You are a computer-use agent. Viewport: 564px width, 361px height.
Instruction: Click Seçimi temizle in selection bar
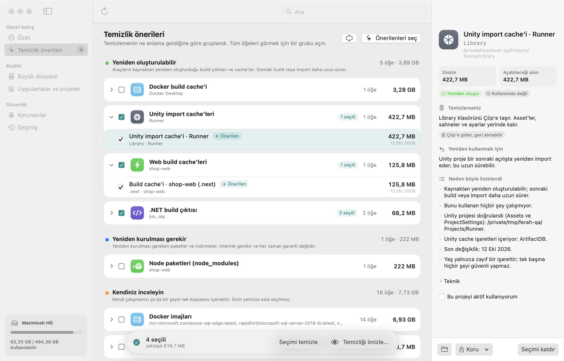click(x=298, y=342)
